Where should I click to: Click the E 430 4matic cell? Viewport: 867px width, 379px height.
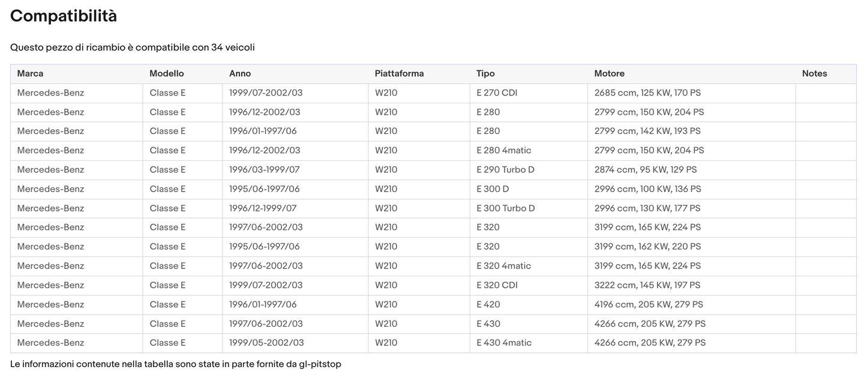click(x=504, y=343)
